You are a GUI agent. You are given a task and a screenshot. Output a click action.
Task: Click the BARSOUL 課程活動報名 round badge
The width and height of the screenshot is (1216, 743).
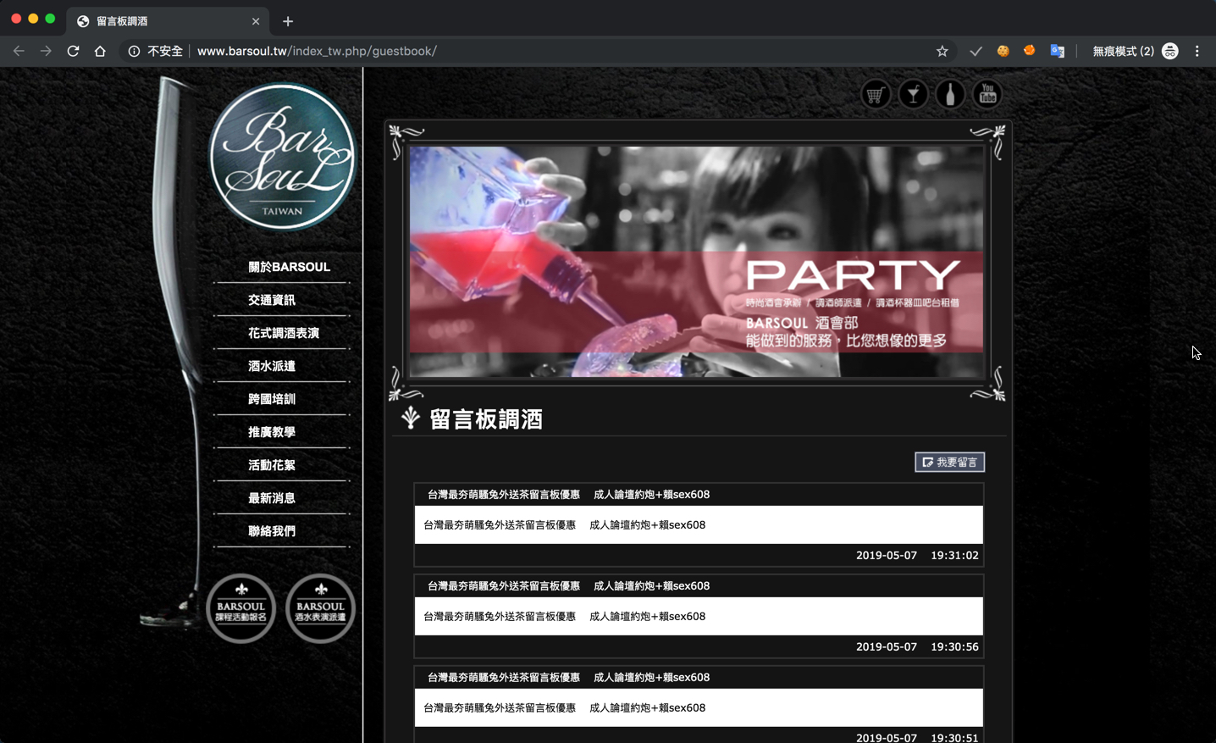coord(241,608)
